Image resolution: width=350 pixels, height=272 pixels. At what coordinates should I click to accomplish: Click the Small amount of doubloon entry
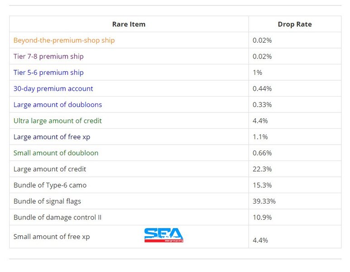[x=56, y=153]
